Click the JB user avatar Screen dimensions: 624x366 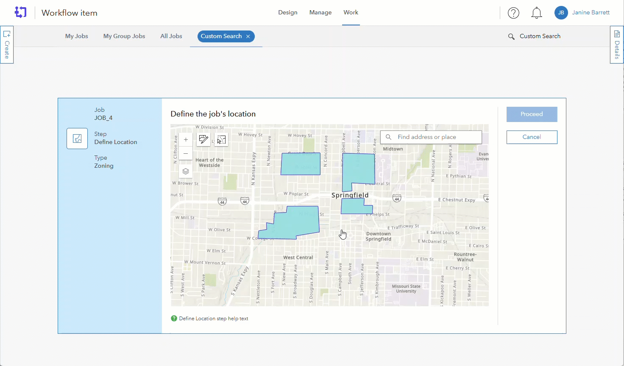click(561, 13)
